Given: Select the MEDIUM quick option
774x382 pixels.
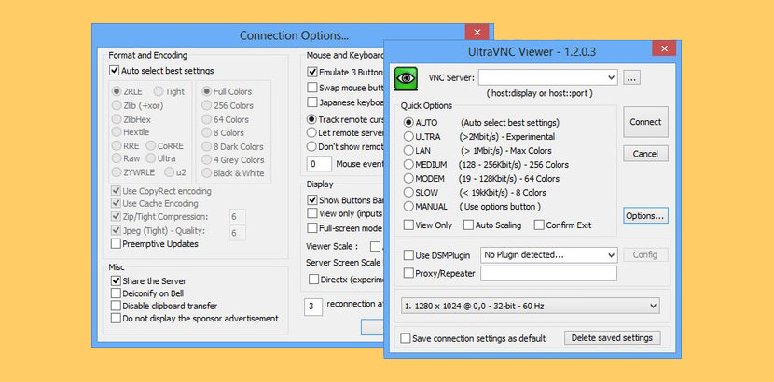Looking at the screenshot, I should click(x=408, y=164).
